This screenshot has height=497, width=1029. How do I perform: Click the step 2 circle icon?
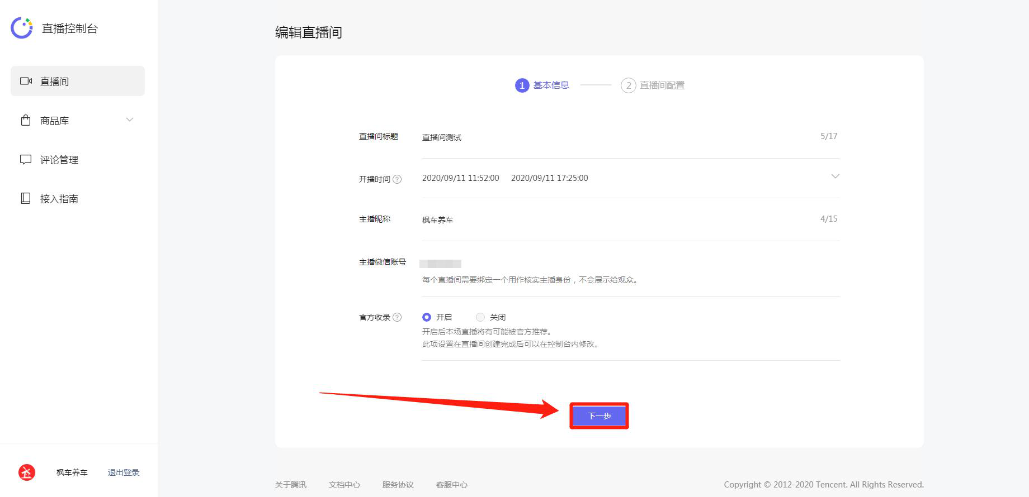coord(629,85)
